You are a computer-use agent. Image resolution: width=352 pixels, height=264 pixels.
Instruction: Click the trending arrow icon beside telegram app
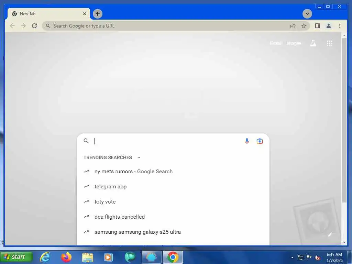pos(86,186)
